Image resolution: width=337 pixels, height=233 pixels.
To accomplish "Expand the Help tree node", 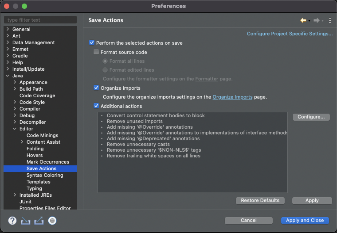I will [8, 62].
